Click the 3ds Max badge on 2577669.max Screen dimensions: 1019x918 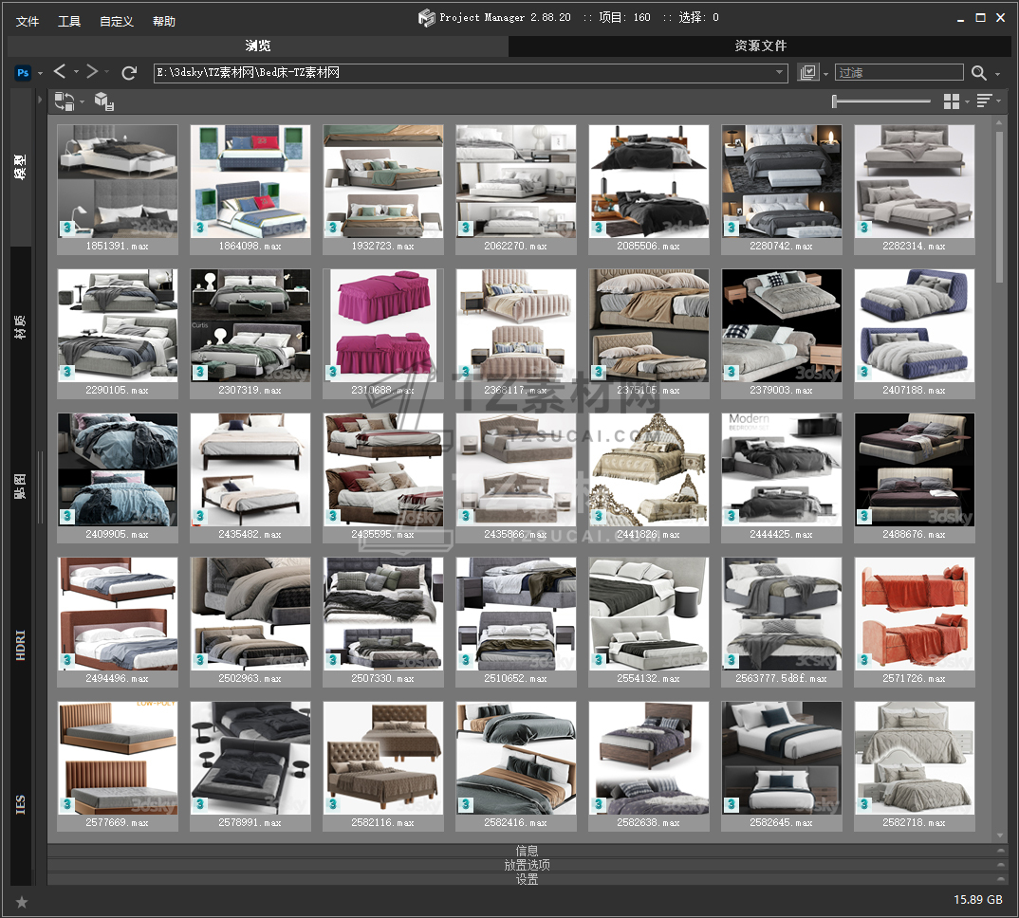click(67, 805)
